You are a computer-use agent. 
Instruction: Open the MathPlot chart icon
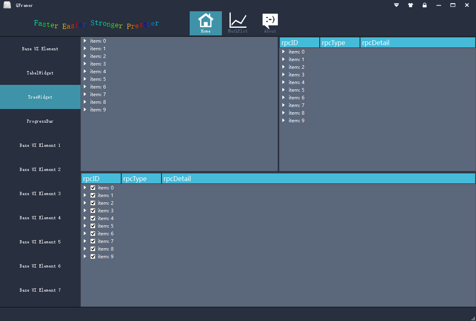tap(238, 23)
